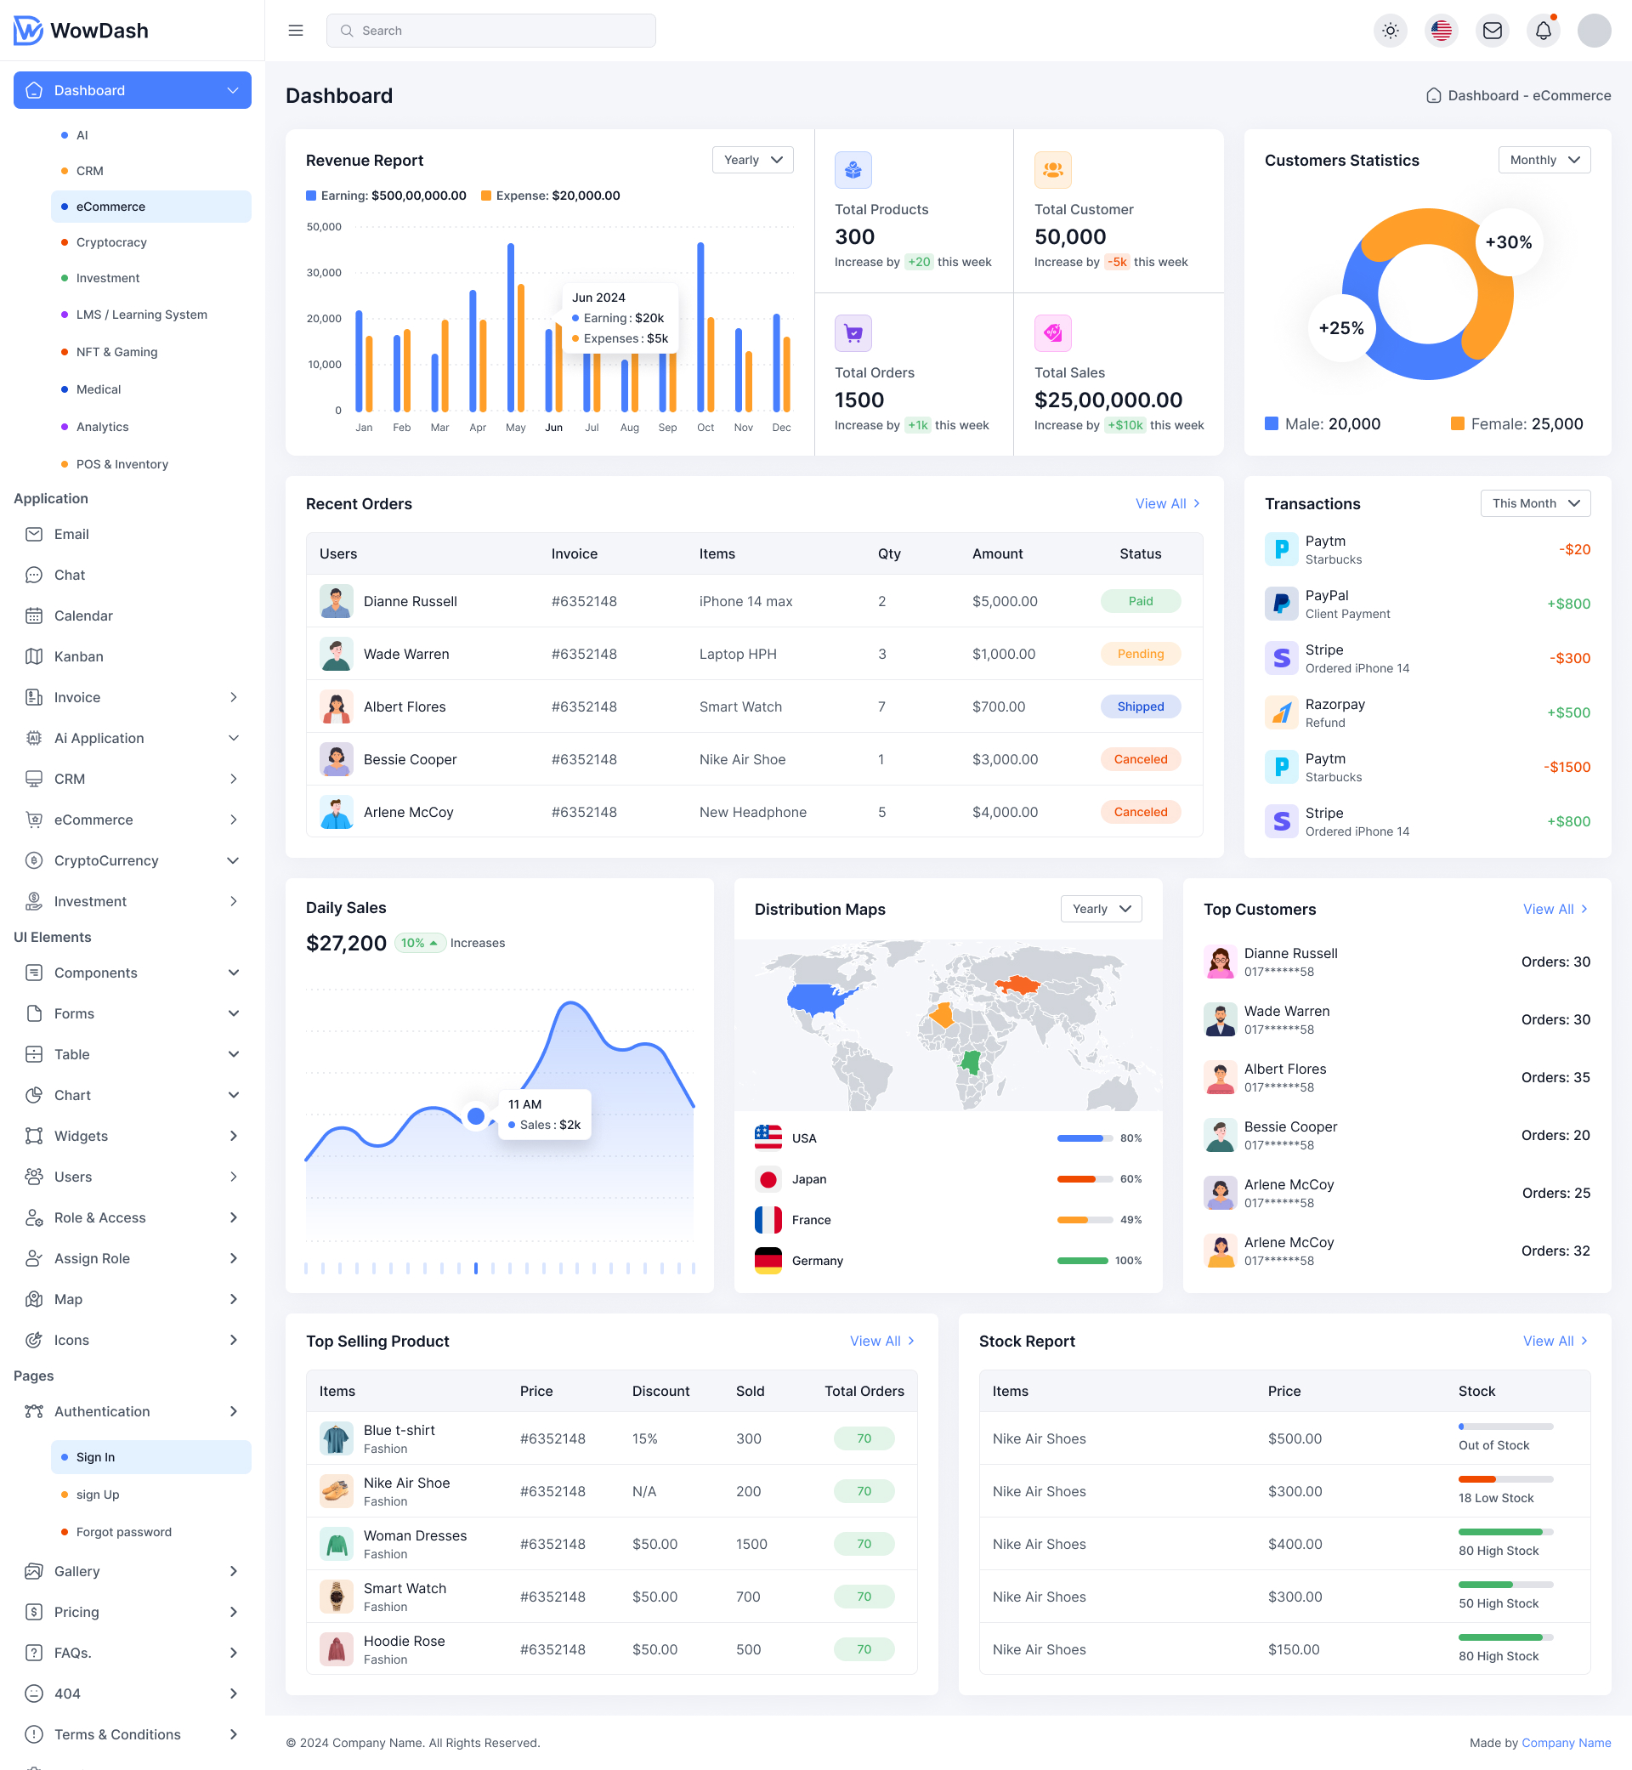This screenshot has width=1632, height=1770.
Task: Click the Total Orders cart icon
Action: (x=853, y=333)
